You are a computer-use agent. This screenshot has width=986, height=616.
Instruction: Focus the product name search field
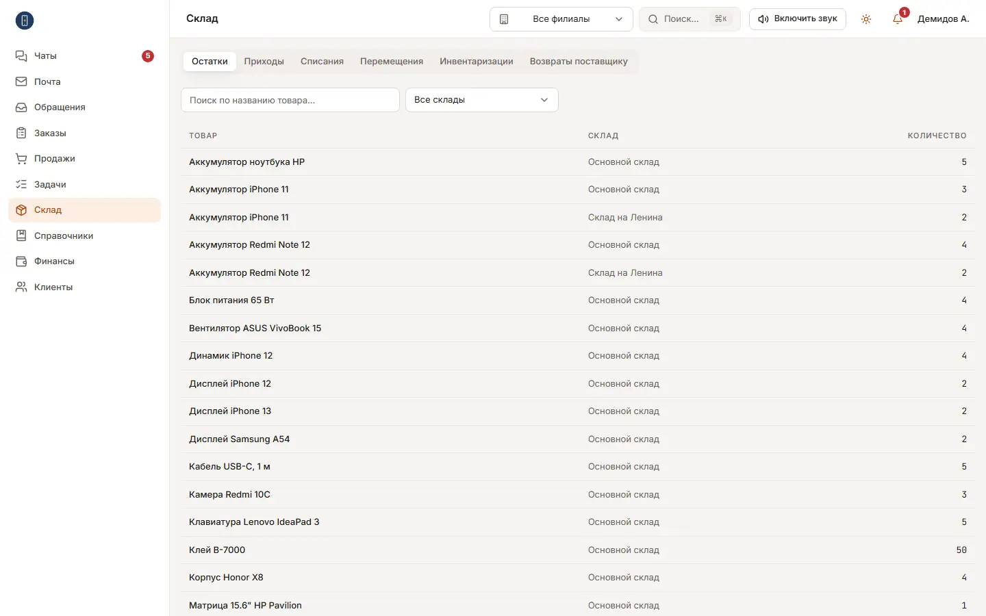[x=290, y=100]
